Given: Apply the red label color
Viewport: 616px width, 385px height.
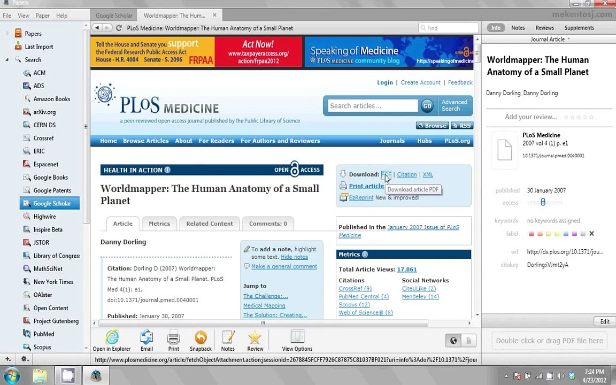Looking at the screenshot, I should (x=532, y=234).
